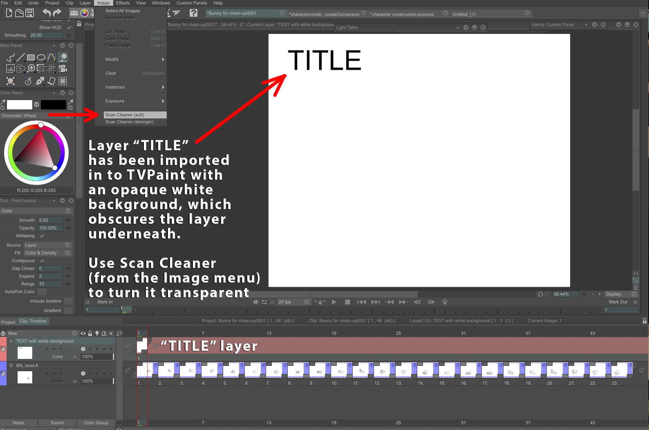Switch to the Clip: Timeline tab
The width and height of the screenshot is (649, 430).
pyautogui.click(x=33, y=321)
